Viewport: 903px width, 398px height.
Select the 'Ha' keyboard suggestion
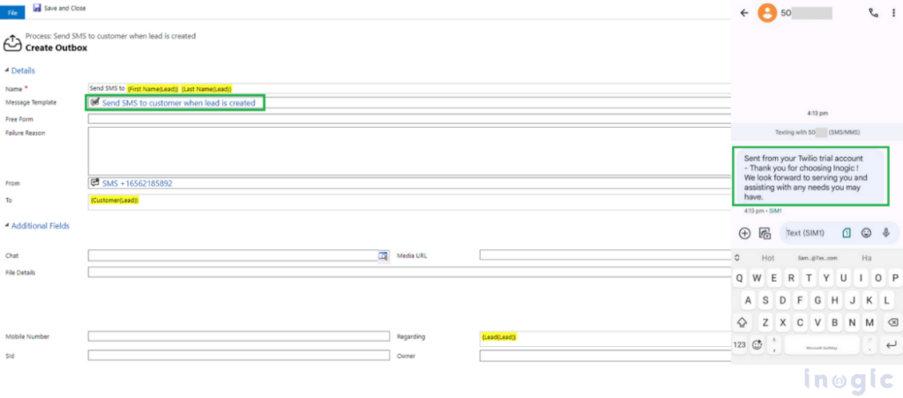click(867, 258)
